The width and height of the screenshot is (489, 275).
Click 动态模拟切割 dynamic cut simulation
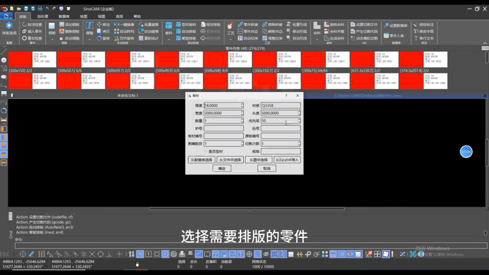click(x=364, y=38)
